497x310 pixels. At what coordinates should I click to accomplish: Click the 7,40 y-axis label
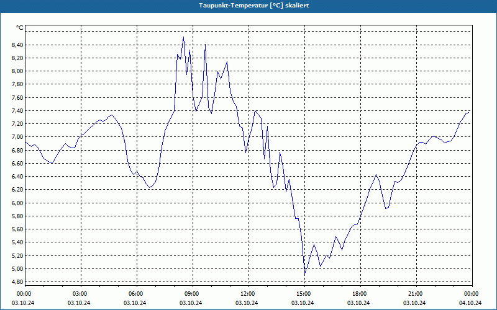[x=17, y=111]
